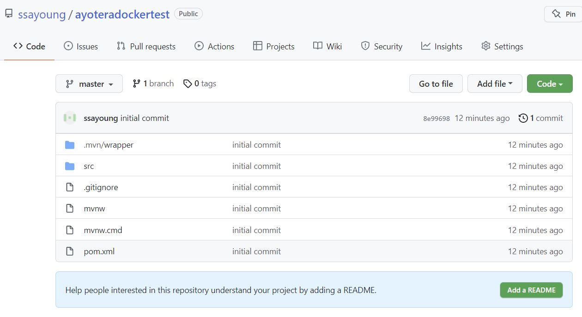Image resolution: width=582 pixels, height=317 pixels.
Task: Pin the repository with Pin button
Action: coord(563,14)
